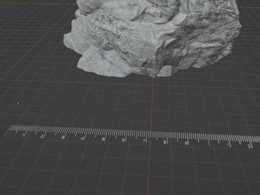Screen dimensions: 260x195
Task: Click the ruler's number 3 mark
Action: tap(62, 138)
